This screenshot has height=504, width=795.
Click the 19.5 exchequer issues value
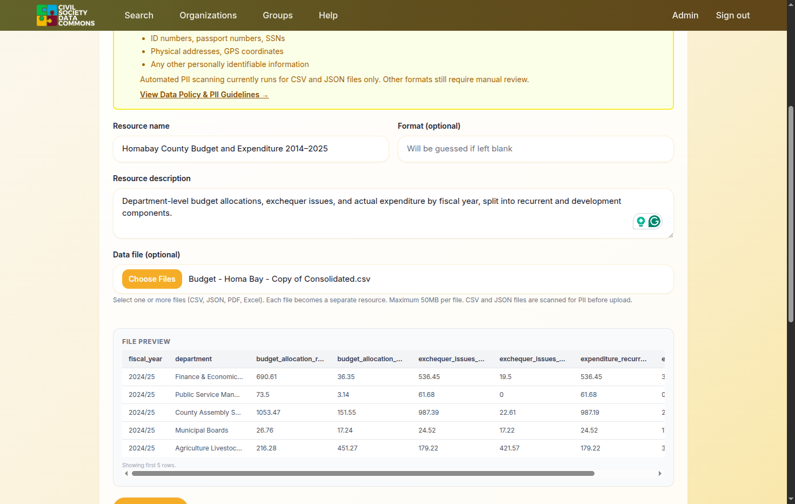tap(505, 377)
